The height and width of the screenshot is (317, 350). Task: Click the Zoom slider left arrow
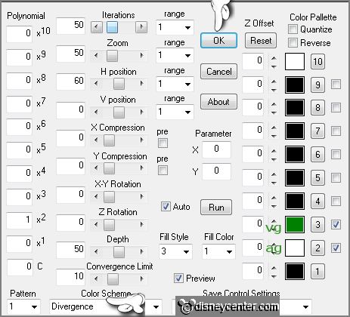96,55
